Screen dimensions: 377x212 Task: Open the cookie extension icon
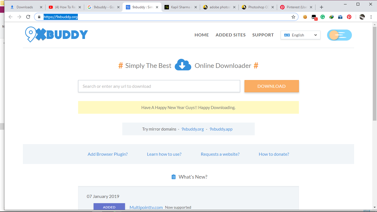click(305, 17)
